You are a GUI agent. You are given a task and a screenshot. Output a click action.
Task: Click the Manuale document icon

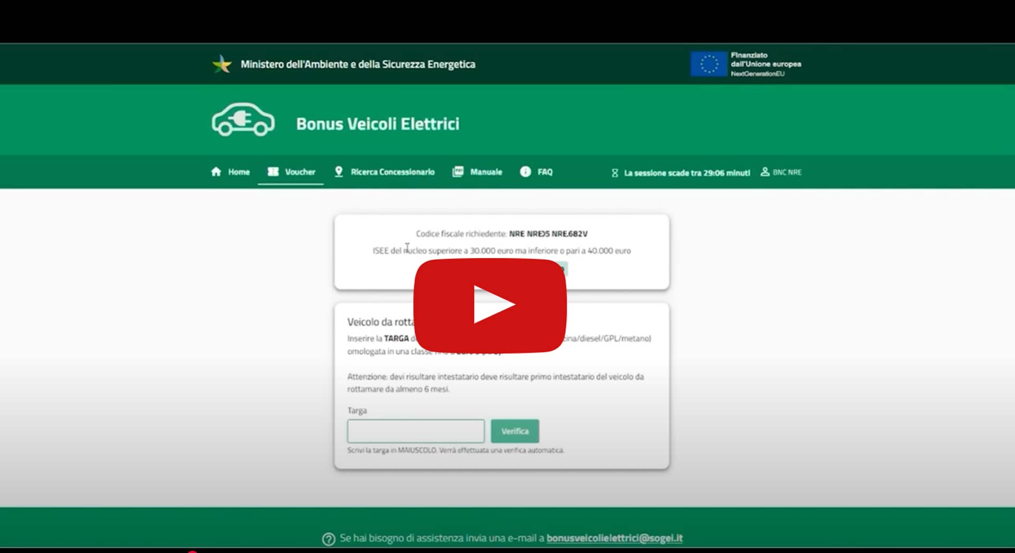pyautogui.click(x=458, y=172)
